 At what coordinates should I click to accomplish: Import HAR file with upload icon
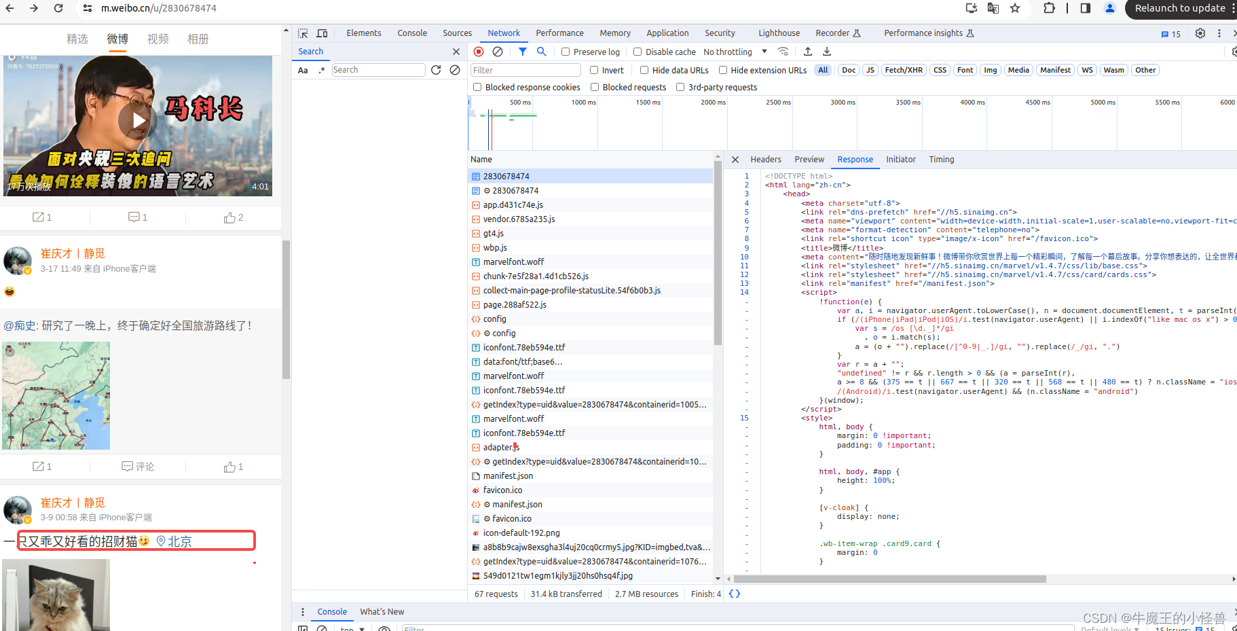(808, 52)
